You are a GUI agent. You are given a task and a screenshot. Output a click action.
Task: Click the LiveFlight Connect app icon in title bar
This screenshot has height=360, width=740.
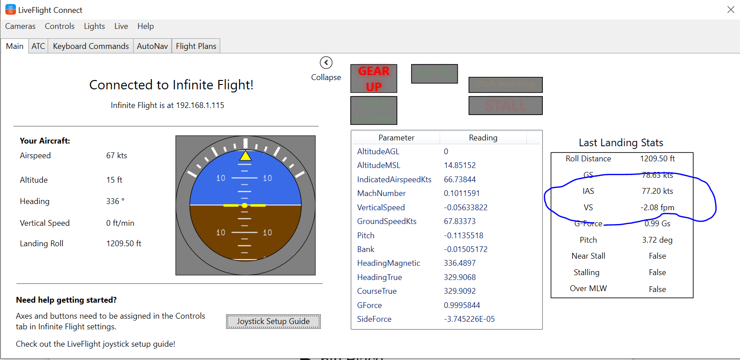10,9
